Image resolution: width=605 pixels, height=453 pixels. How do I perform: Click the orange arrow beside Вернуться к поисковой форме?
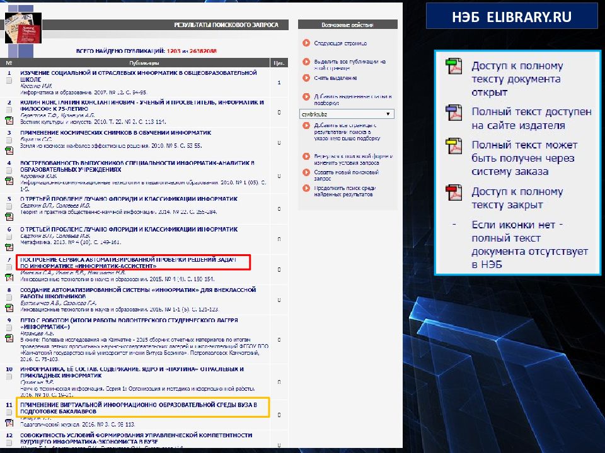[306, 157]
